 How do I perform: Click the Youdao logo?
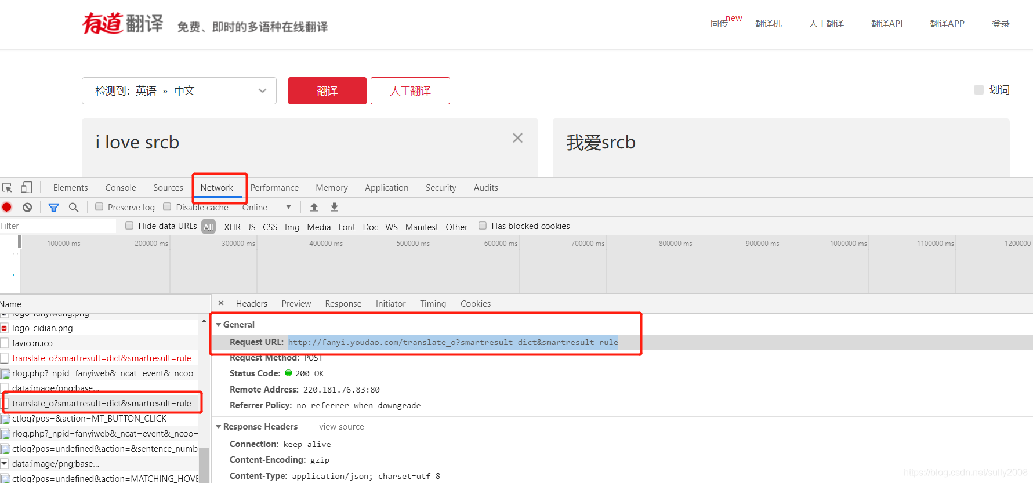pyautogui.click(x=122, y=24)
